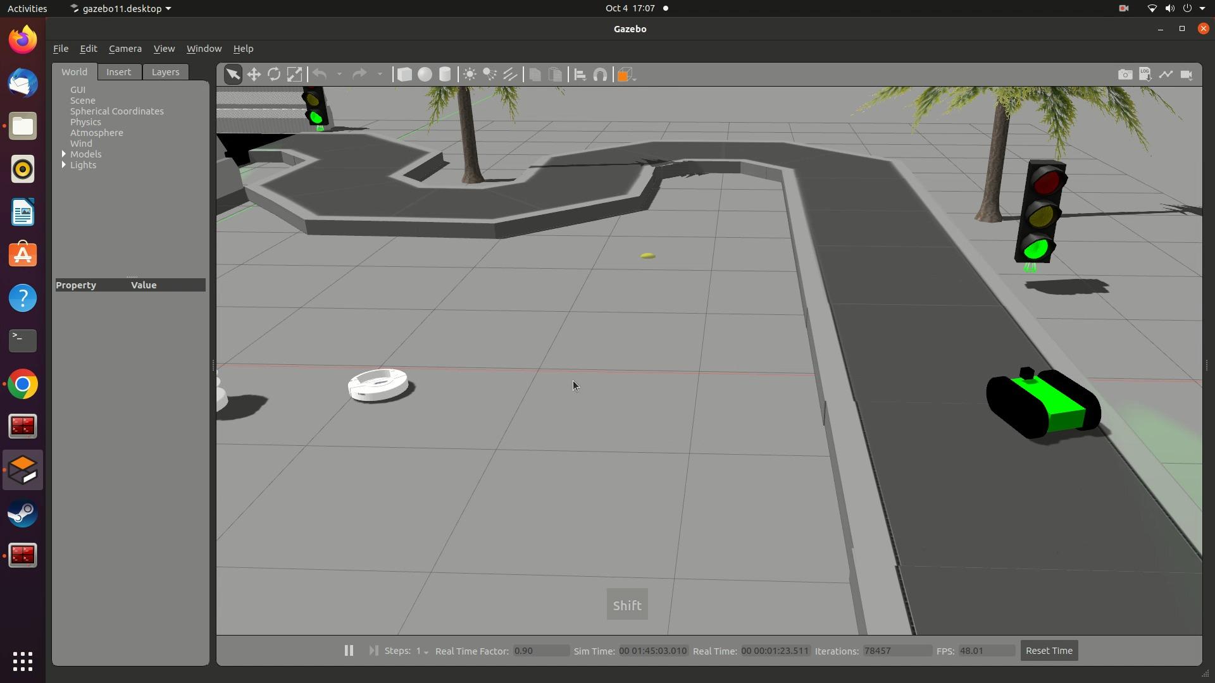
Task: Click the copy icon in toolbar
Action: pos(535,75)
